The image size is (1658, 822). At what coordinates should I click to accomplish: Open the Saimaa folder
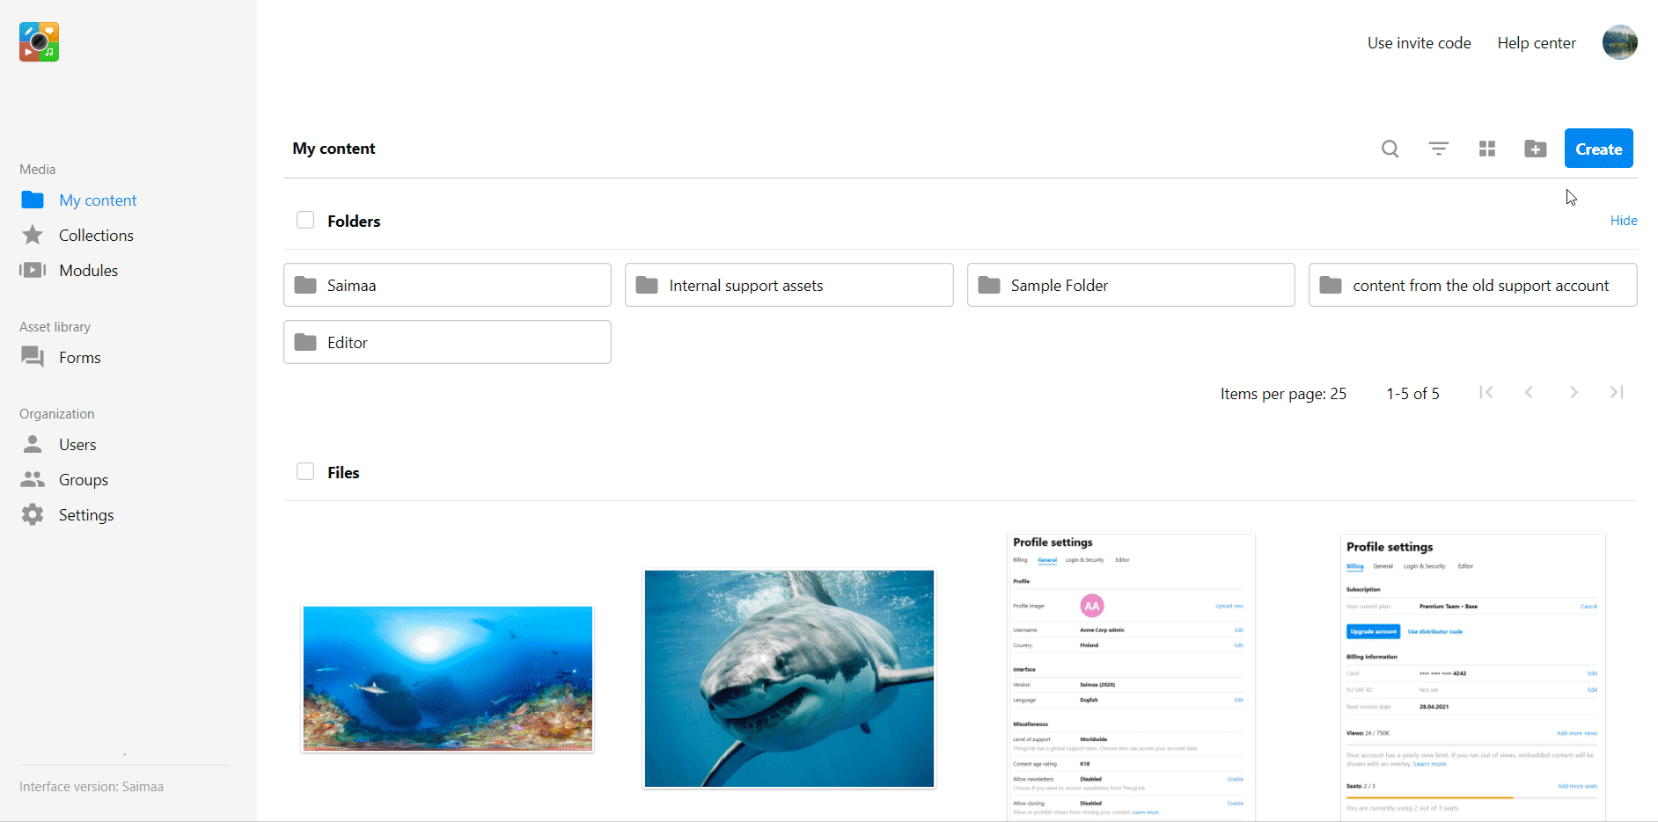447,285
